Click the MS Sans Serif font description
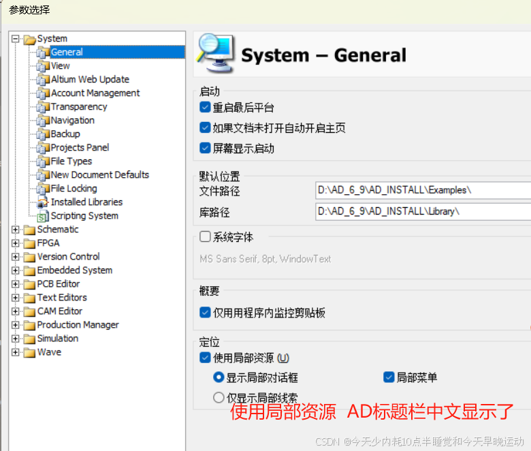The width and height of the screenshot is (531, 451). (265, 259)
